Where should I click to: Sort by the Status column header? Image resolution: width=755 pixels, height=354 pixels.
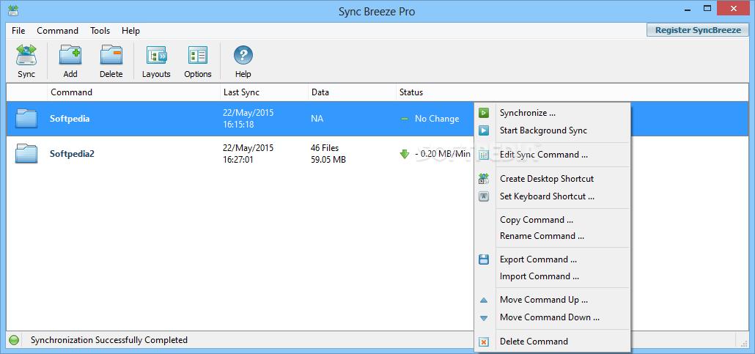pyautogui.click(x=572, y=92)
